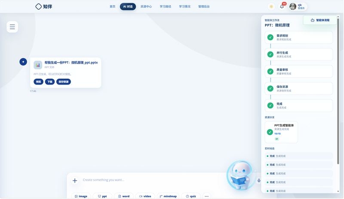Viewport: 344px width, 199px height.
Task: Select the final 完成 workflow step card
Action: tap(299, 106)
